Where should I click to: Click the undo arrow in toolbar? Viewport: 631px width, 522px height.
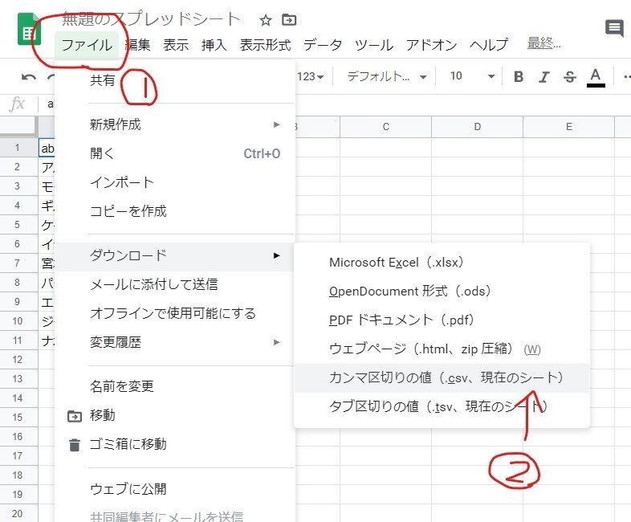pos(29,77)
